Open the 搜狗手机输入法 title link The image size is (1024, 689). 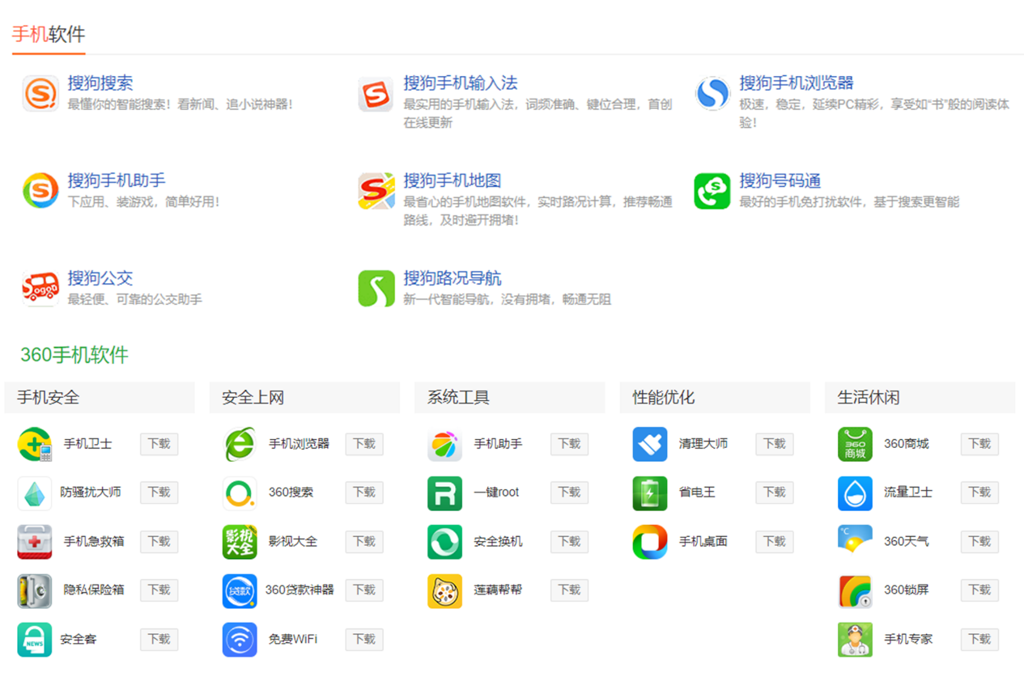click(461, 83)
